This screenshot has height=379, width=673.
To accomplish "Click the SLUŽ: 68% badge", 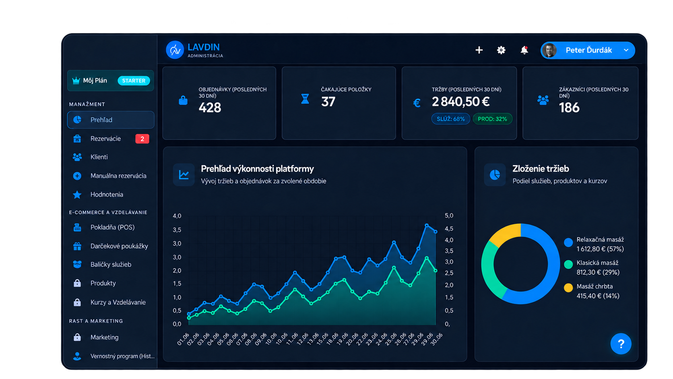I will 451,119.
